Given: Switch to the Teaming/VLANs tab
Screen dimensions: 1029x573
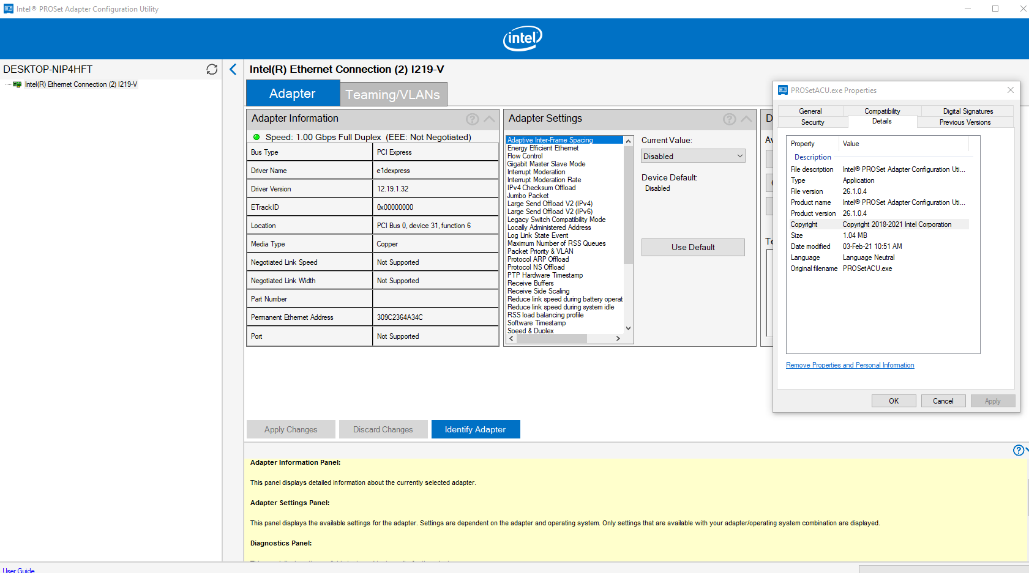Looking at the screenshot, I should click(392, 94).
